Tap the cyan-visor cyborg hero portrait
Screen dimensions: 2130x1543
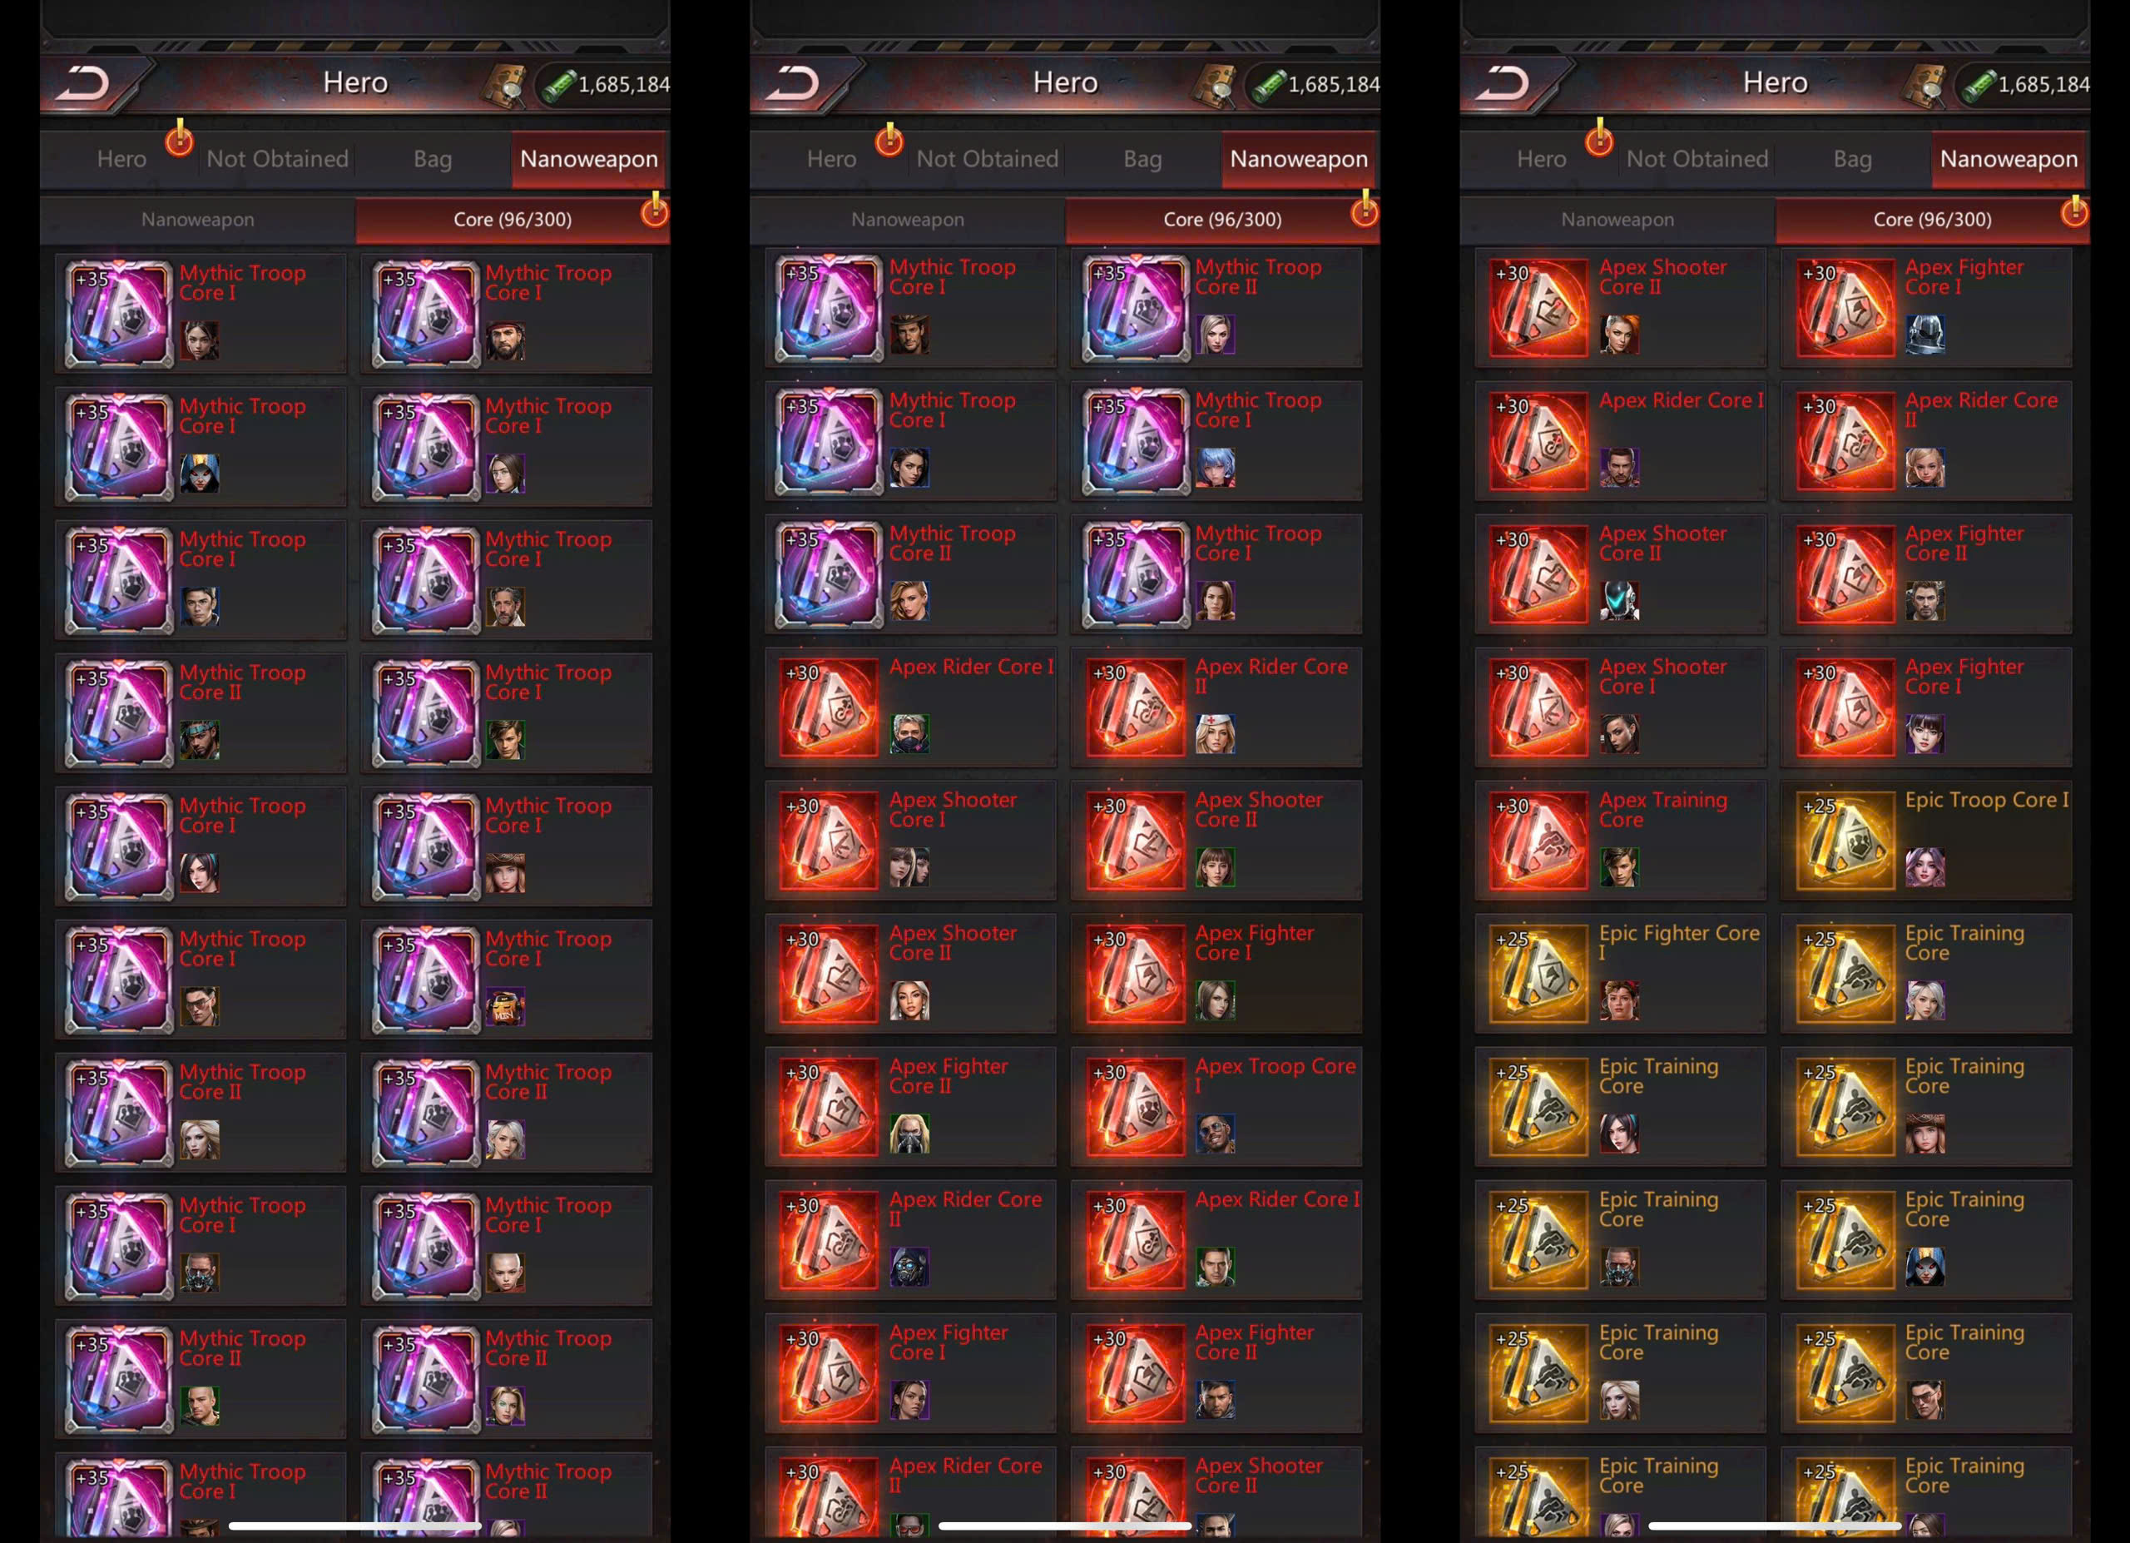click(x=1620, y=601)
